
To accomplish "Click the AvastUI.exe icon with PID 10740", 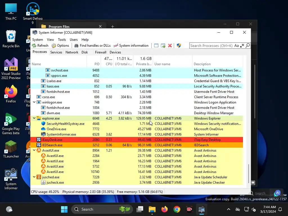I will pos(43,172).
